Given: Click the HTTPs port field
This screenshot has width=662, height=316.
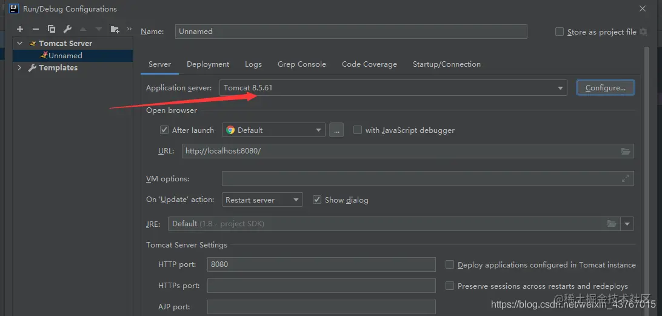Looking at the screenshot, I should 321,286.
